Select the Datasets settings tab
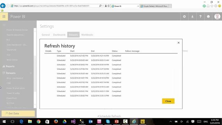 [73, 35]
